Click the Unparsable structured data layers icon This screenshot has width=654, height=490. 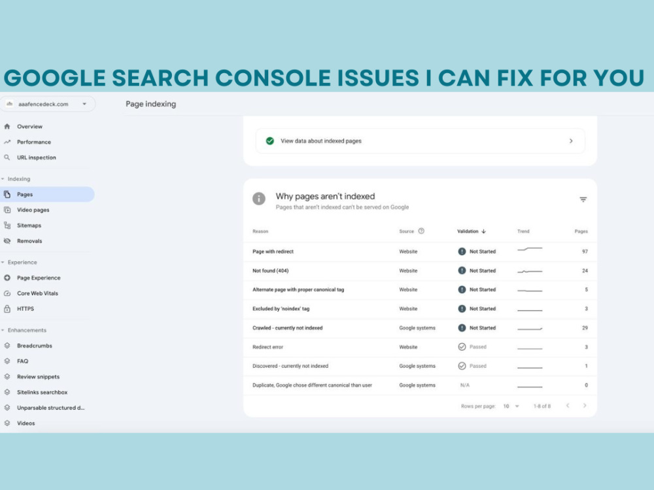7,408
